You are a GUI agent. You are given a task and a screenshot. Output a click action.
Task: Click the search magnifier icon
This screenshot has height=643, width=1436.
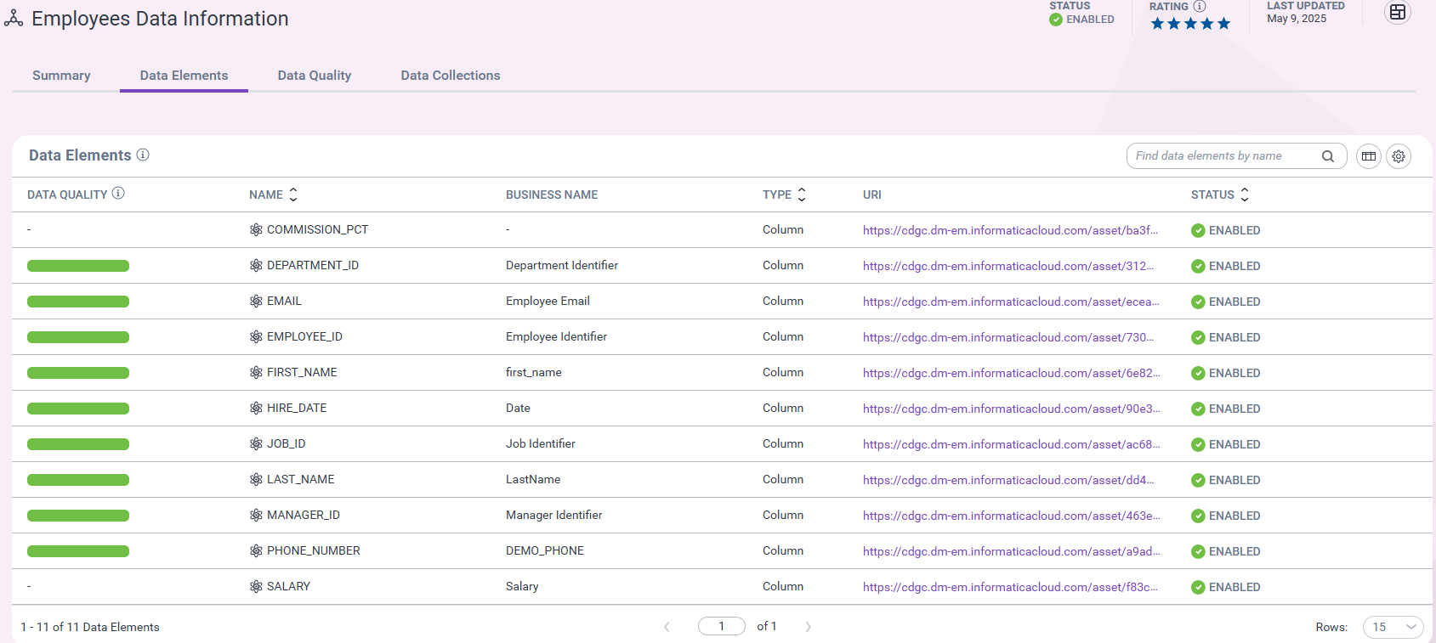pos(1328,156)
